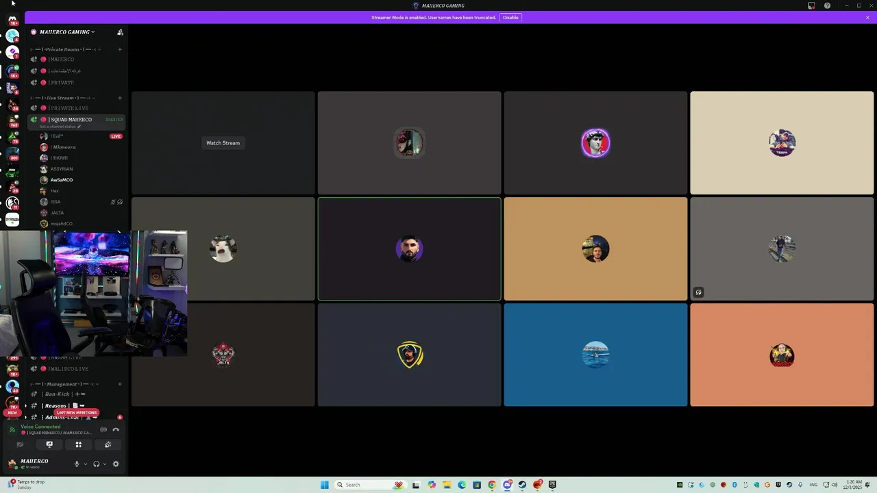Click the Watch Stream button
This screenshot has width=877, height=493.
[x=223, y=143]
